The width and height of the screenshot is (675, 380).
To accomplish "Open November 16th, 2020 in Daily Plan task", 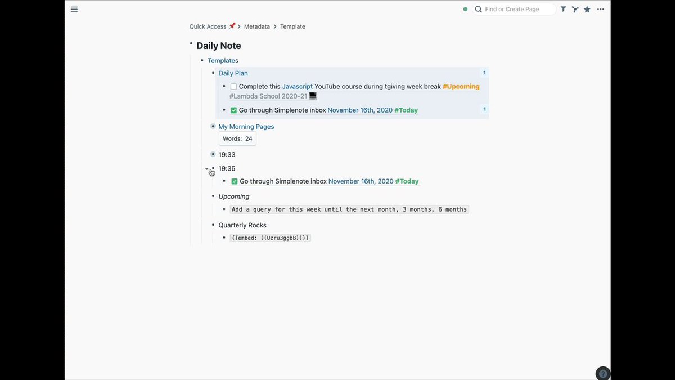I will pos(360,110).
